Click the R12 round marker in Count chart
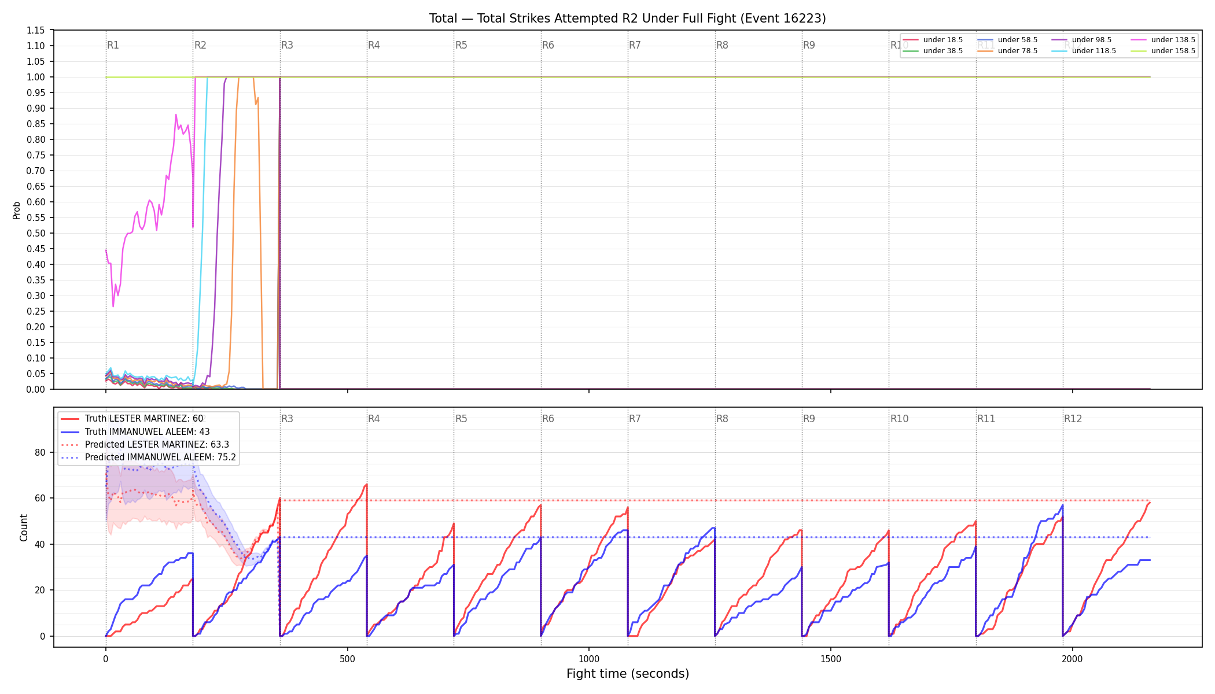Image resolution: width=1215 pixels, height=694 pixels. (1073, 419)
